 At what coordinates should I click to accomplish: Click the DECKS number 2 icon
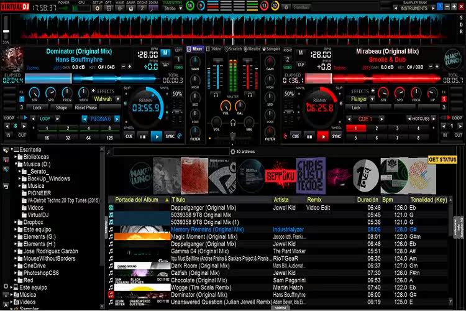click(142, 8)
